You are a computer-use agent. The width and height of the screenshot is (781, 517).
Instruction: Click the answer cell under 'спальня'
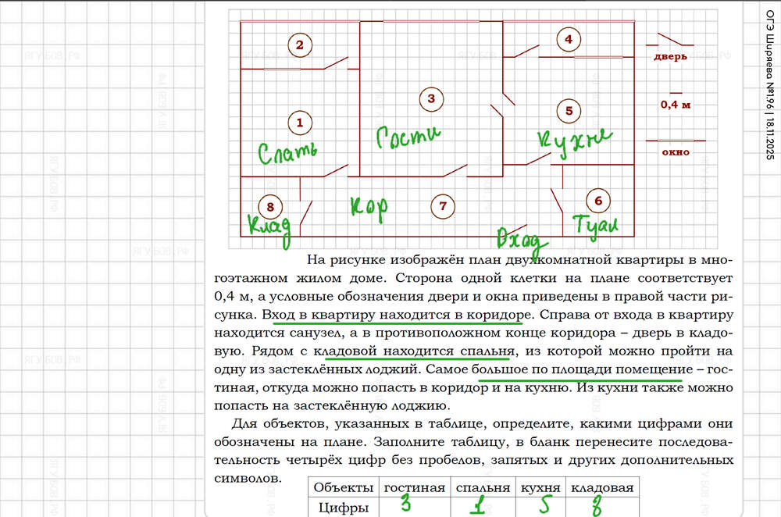484,507
